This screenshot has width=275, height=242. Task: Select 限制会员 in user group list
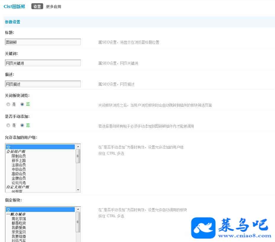19,156
